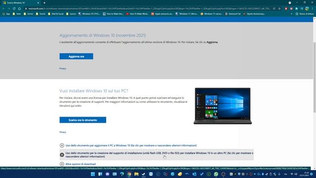Open the Servizi bookmarks folder
316x178 pixels.
(x=29, y=14)
